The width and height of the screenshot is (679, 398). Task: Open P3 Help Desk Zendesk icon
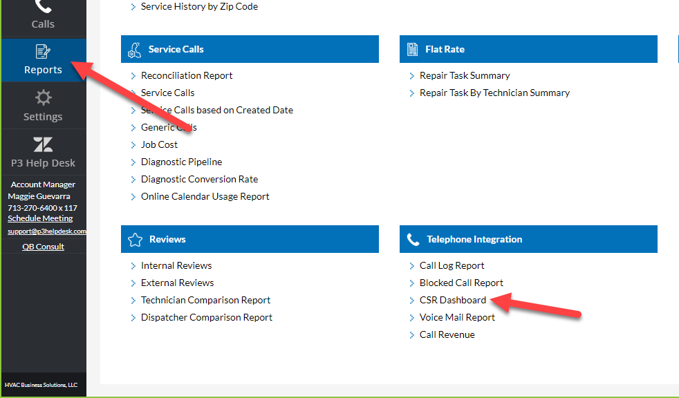(x=43, y=144)
